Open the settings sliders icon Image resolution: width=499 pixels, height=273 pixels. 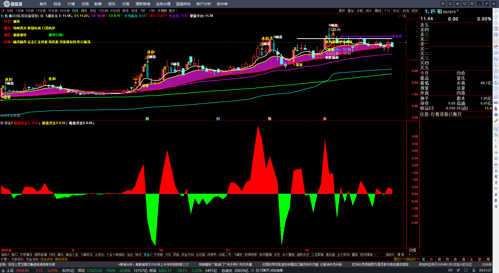tap(450, 4)
